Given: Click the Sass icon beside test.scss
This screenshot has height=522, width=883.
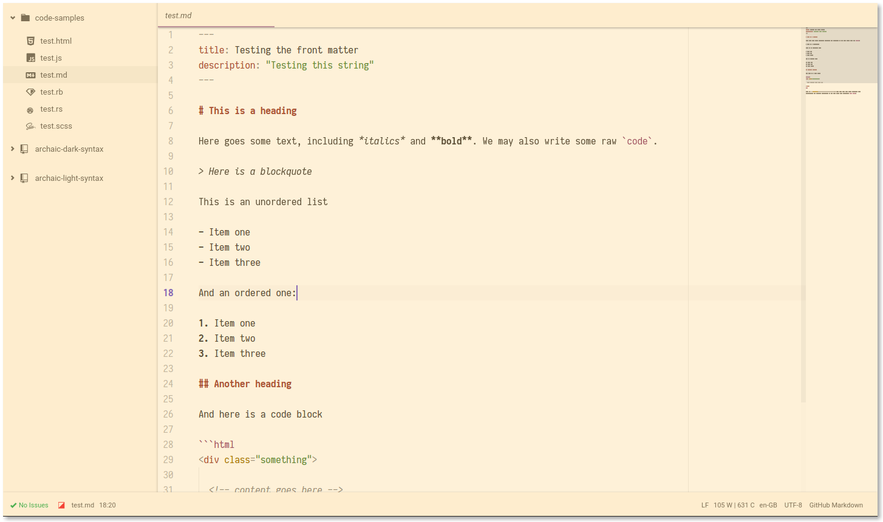Looking at the screenshot, I should [x=30, y=126].
